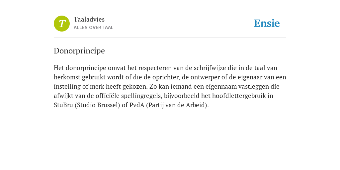Click the green T avatar icon
340x170 pixels.
point(62,24)
